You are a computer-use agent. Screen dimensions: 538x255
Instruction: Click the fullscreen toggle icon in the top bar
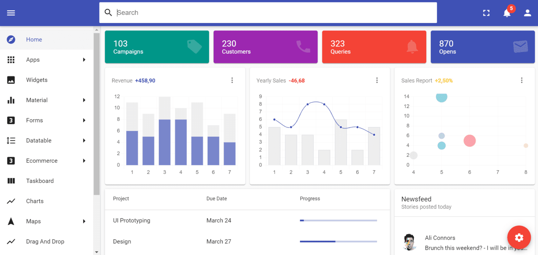[x=486, y=13]
